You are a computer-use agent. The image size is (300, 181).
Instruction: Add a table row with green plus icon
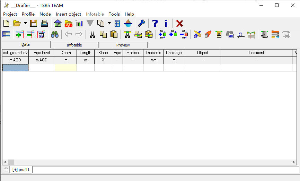pyautogui.click(x=19, y=34)
